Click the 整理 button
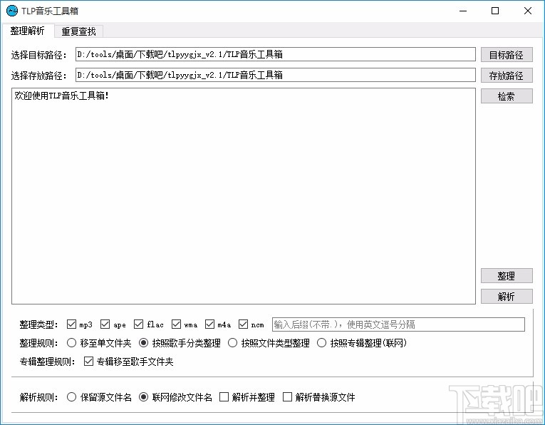This screenshot has height=425, width=545. [507, 276]
